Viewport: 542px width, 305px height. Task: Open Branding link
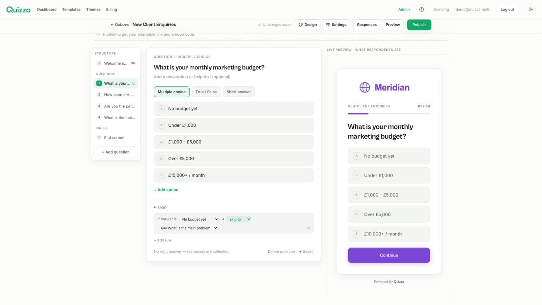coord(441,9)
